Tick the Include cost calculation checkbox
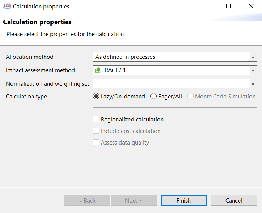The width and height of the screenshot is (262, 213). coord(96,131)
